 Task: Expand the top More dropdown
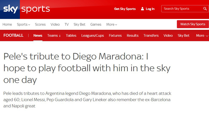tap(111, 25)
